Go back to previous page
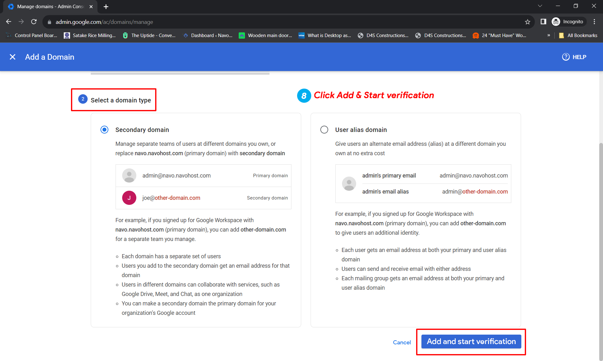Screen dimensions: 603x361 (x=9, y=22)
